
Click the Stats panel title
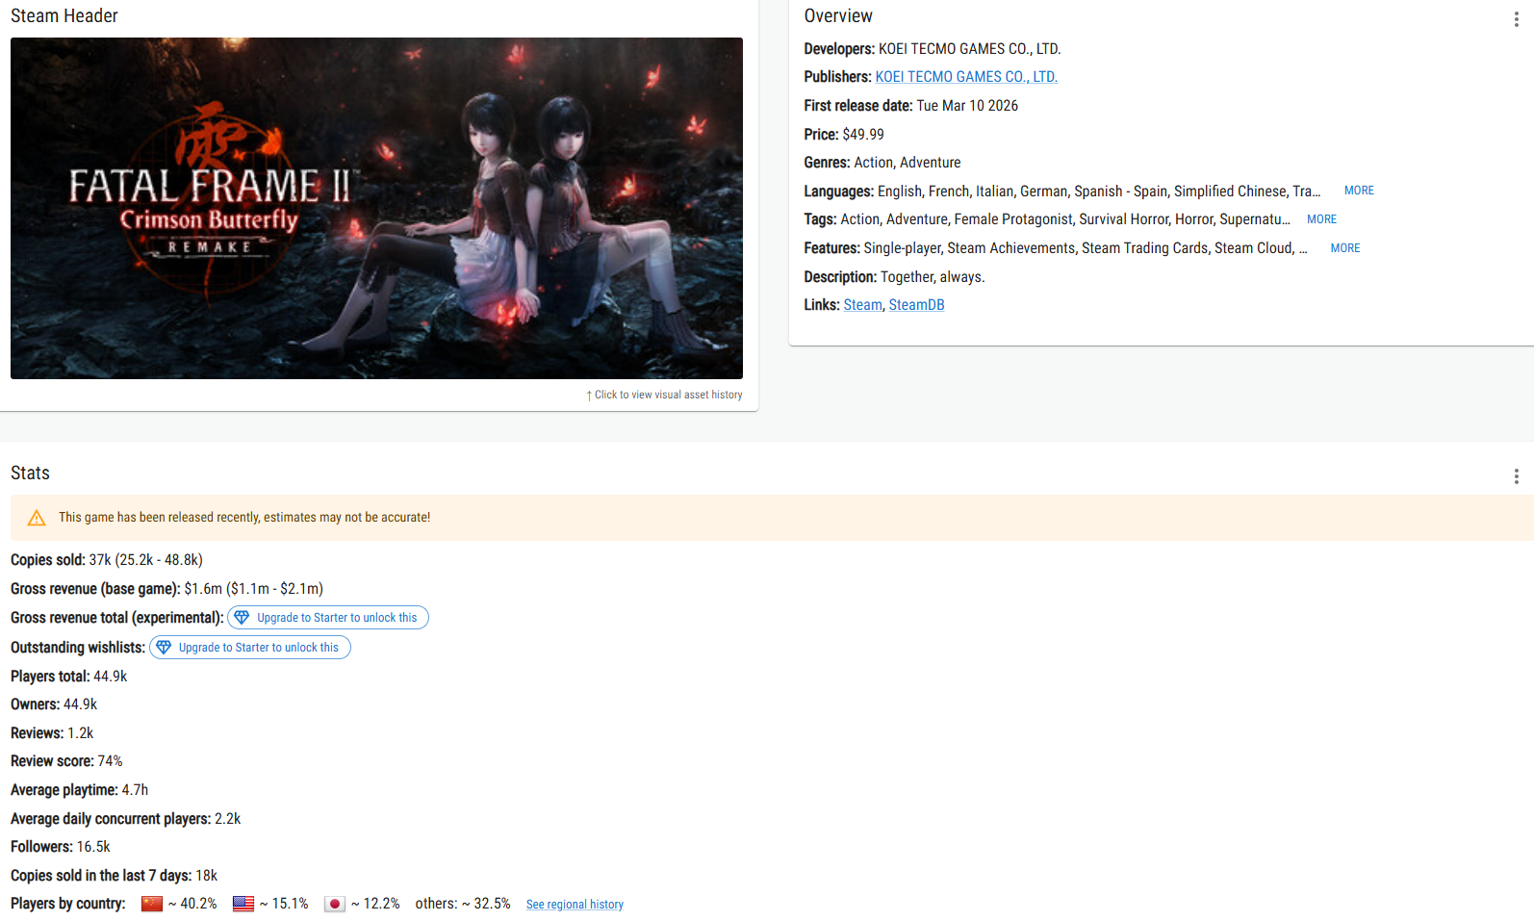point(30,473)
